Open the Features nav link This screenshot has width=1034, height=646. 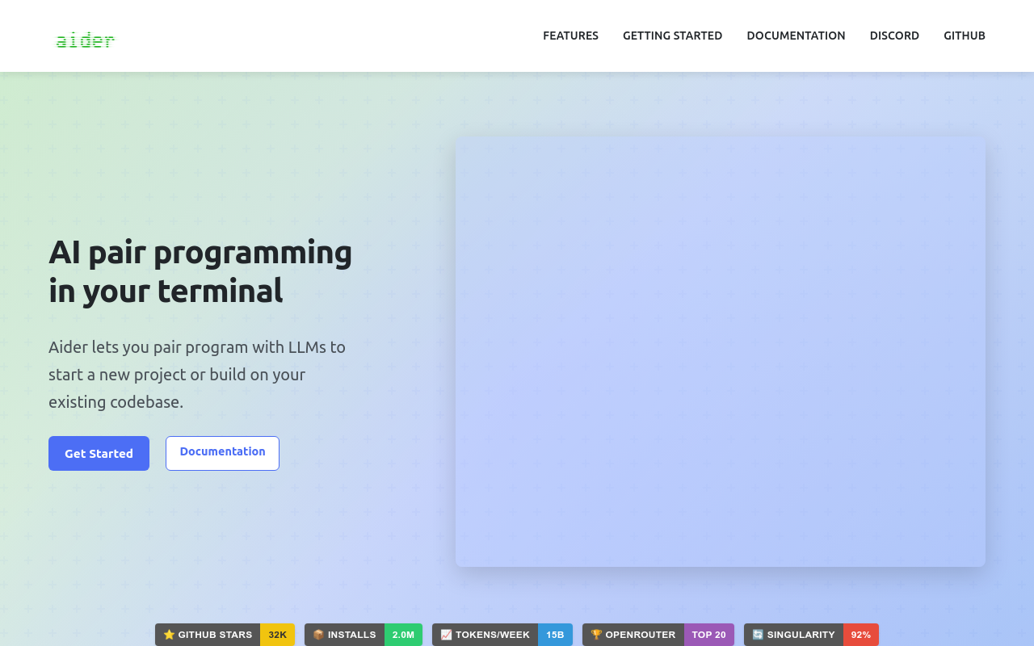point(570,36)
